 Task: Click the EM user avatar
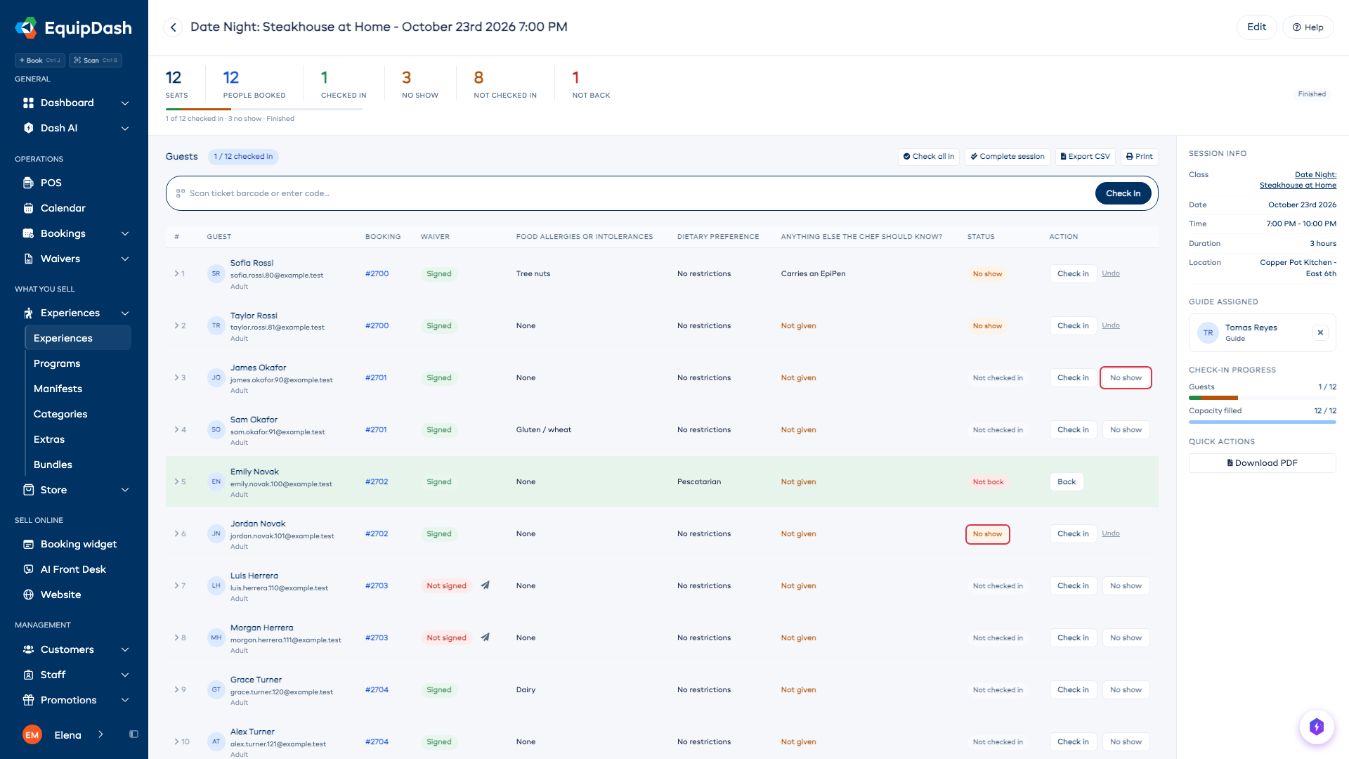(x=32, y=734)
